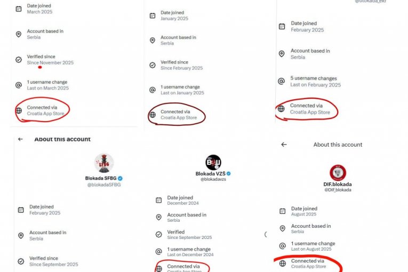Click the @DIF_blokada username handle
The image size is (408, 272).
coord(338,190)
